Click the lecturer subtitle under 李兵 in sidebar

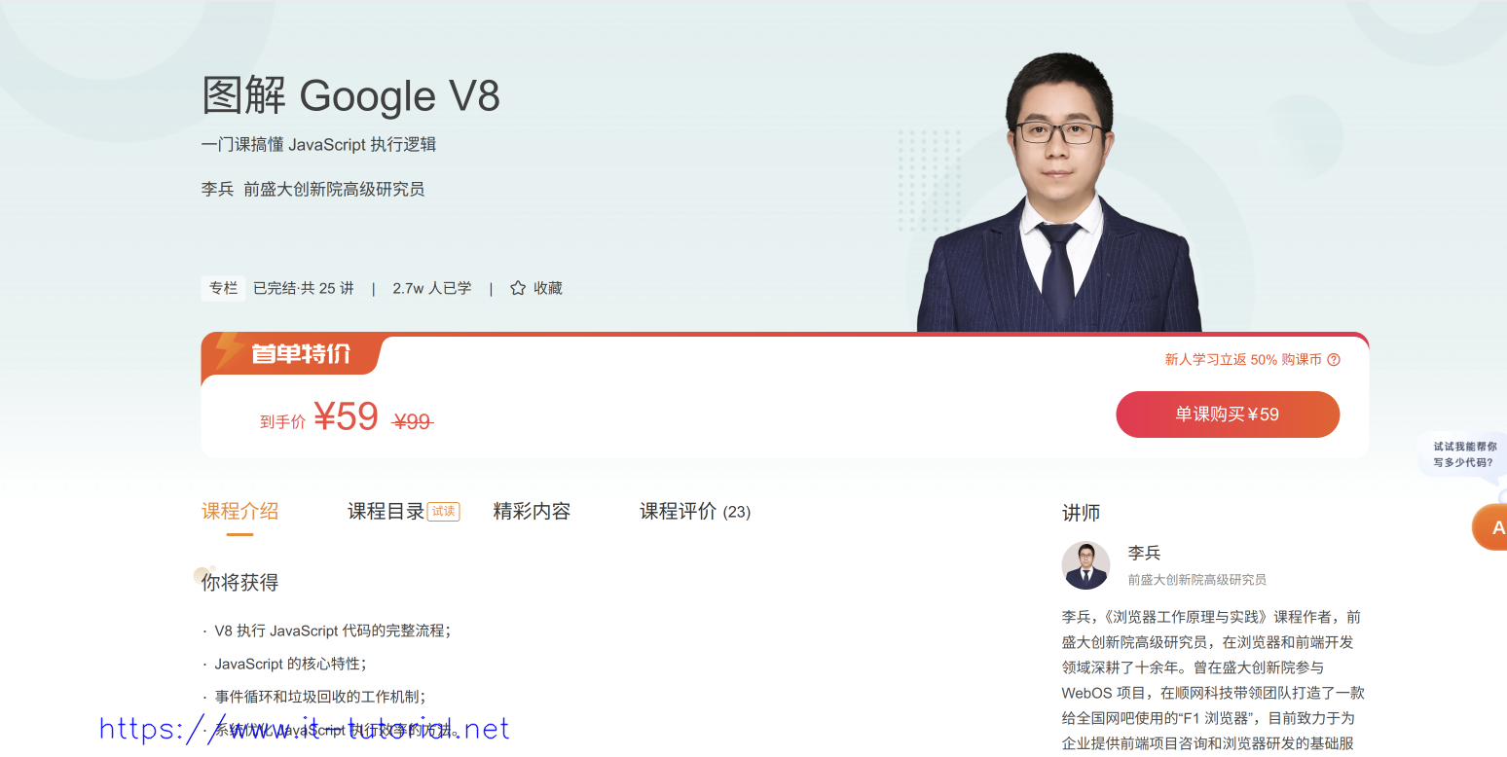(1197, 580)
